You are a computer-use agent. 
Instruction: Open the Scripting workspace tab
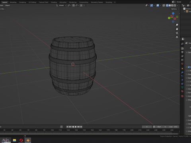pos(109,2)
